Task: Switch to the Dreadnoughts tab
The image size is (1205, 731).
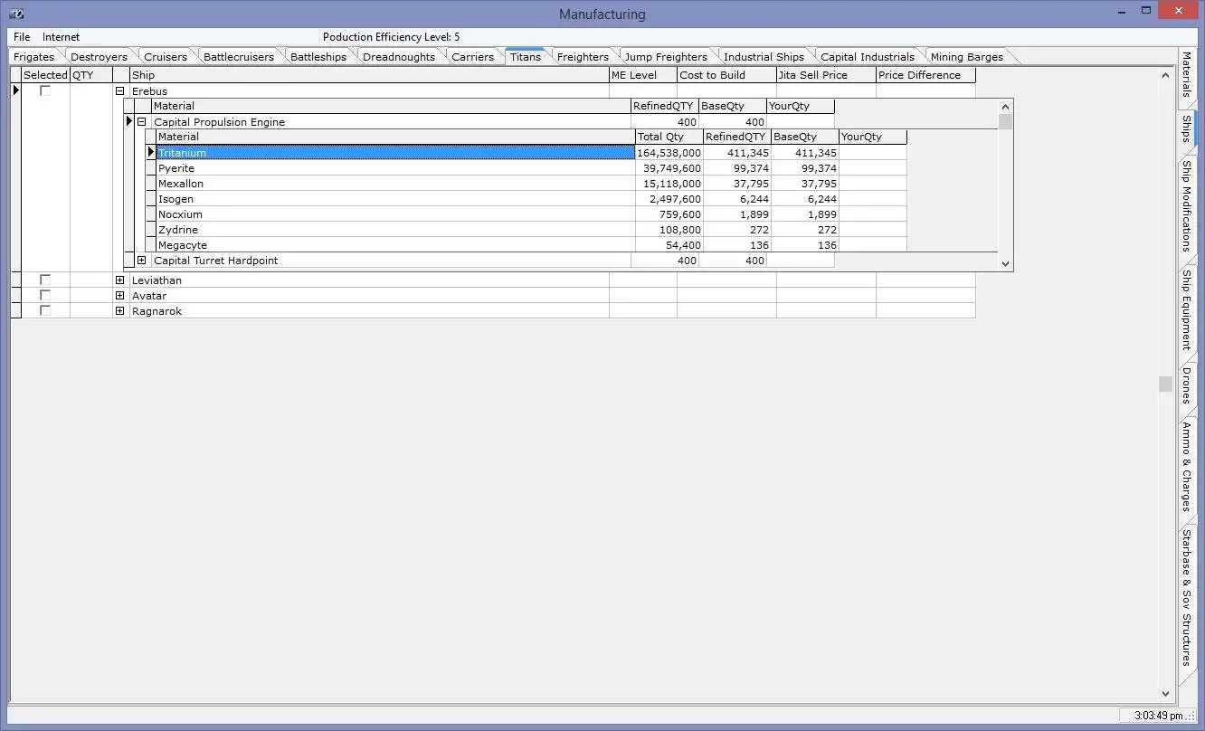Action: pos(399,57)
